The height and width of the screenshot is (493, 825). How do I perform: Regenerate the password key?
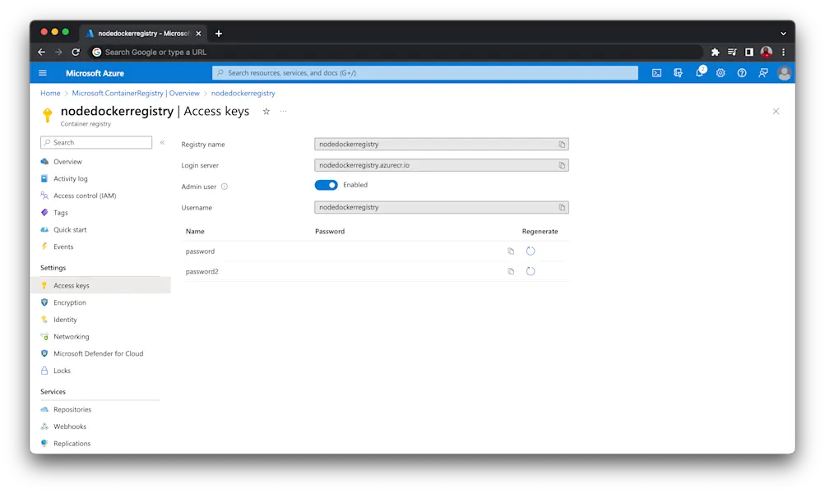(531, 251)
